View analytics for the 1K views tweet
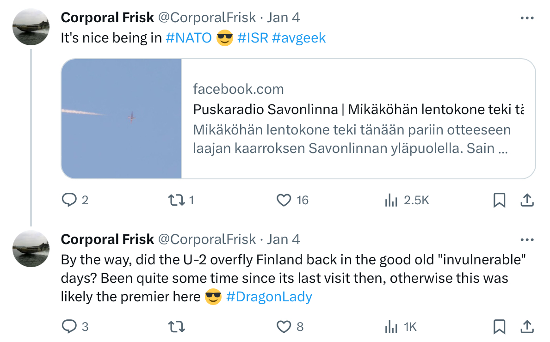This screenshot has height=342, width=550. (391, 327)
